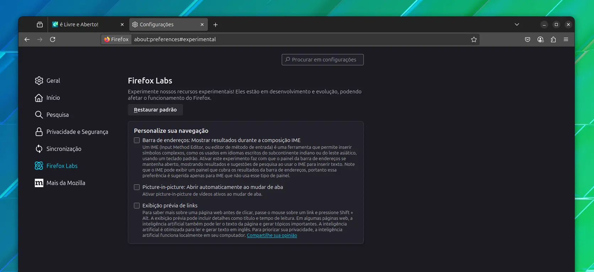
Task: Go back with the back arrow
Action: (x=27, y=39)
